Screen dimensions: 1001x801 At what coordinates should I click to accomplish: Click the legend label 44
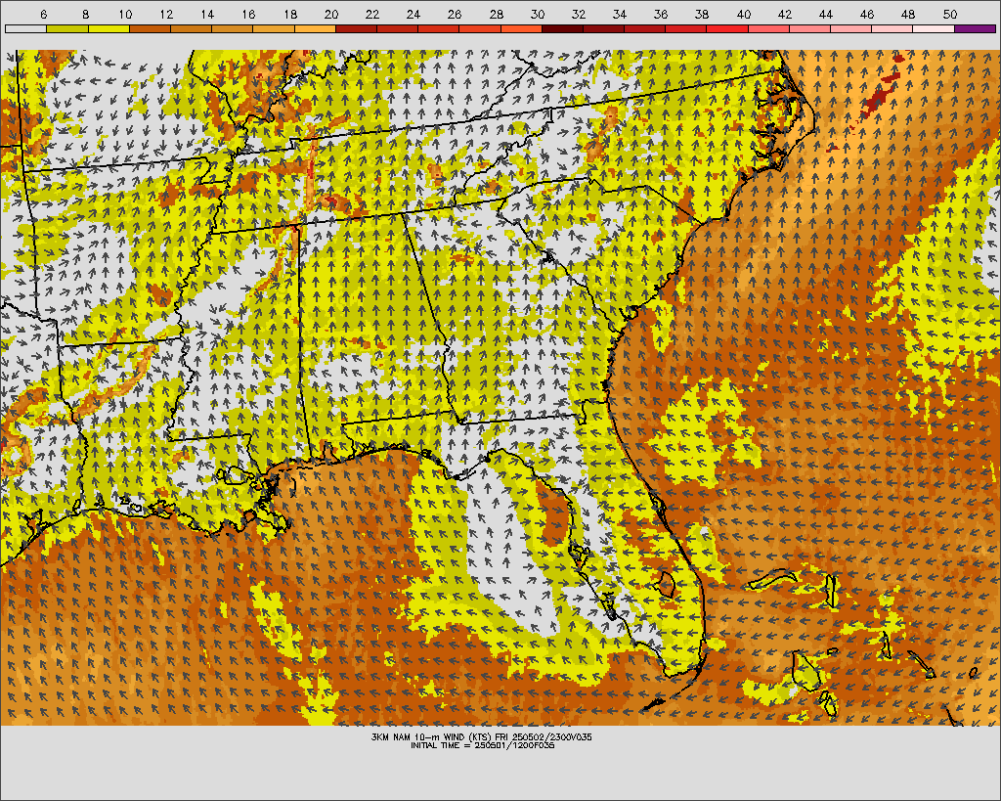coord(825,14)
